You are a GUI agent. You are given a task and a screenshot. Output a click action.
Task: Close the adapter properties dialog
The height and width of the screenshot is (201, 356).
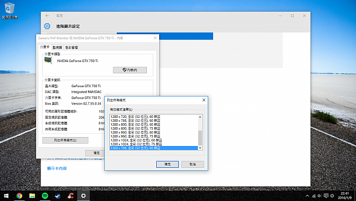[155, 38]
